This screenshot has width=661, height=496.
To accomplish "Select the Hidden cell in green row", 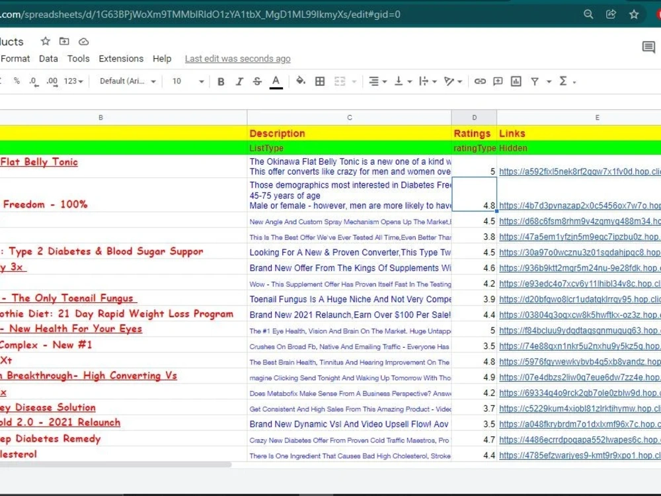I will (x=579, y=148).
